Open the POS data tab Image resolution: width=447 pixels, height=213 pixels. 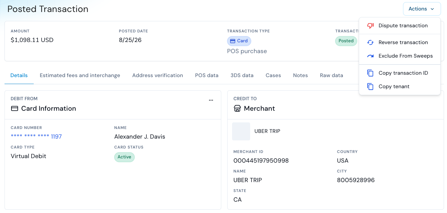(x=207, y=76)
